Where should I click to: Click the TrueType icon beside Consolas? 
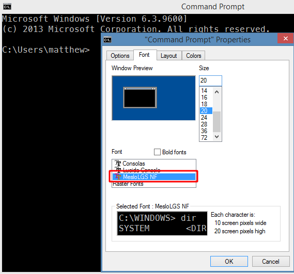click(x=118, y=163)
